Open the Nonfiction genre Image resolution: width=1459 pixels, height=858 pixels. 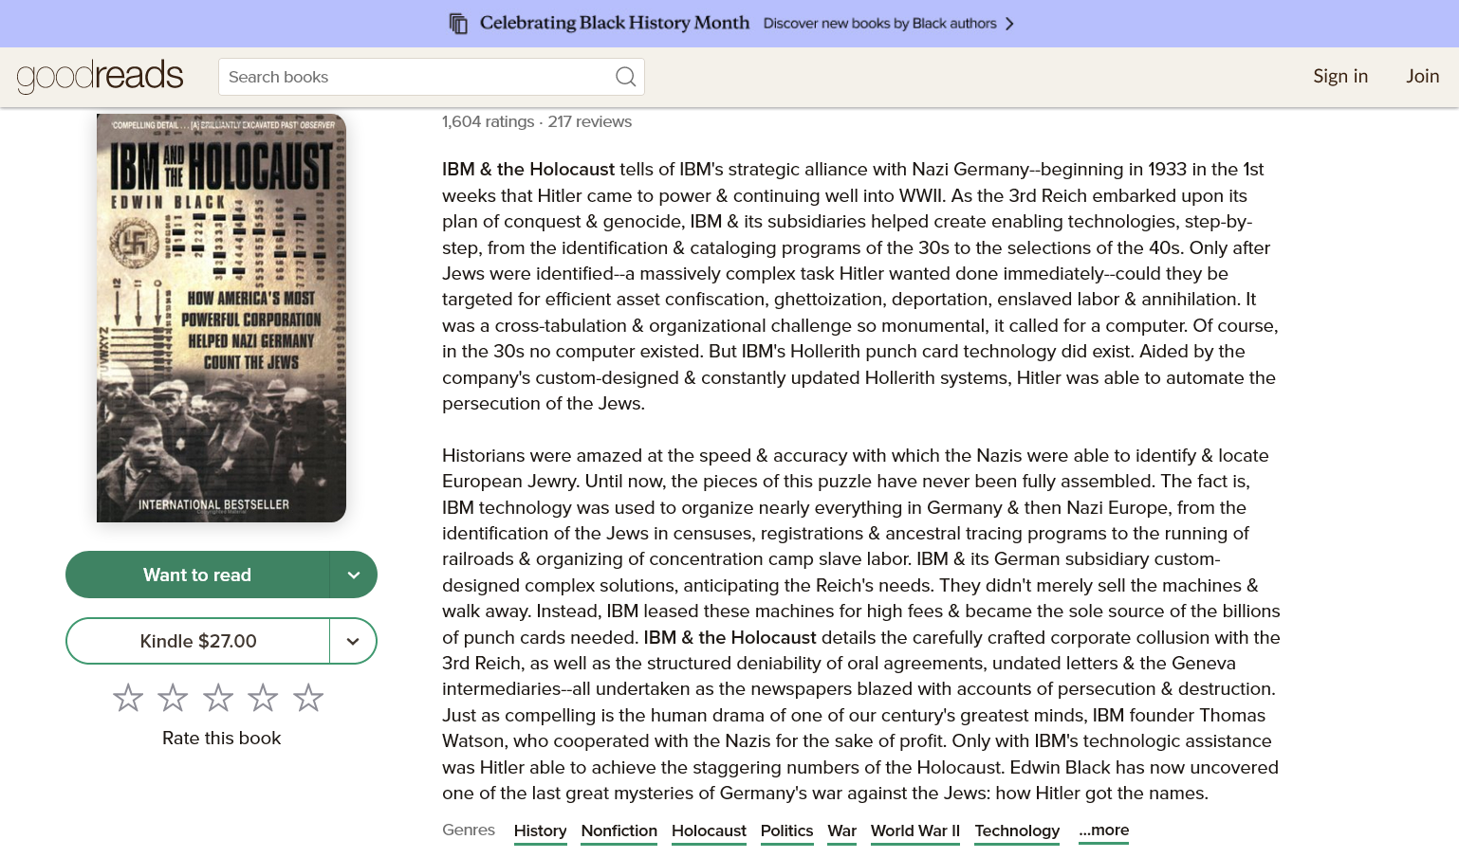pos(619,831)
